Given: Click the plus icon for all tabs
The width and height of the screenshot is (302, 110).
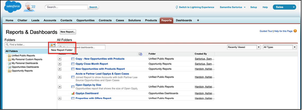Looking at the screenshot, I should (198, 20).
